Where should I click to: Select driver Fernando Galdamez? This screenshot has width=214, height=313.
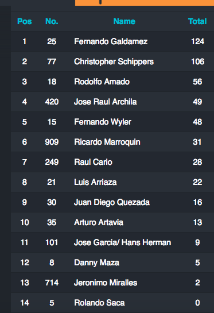(x=111, y=41)
